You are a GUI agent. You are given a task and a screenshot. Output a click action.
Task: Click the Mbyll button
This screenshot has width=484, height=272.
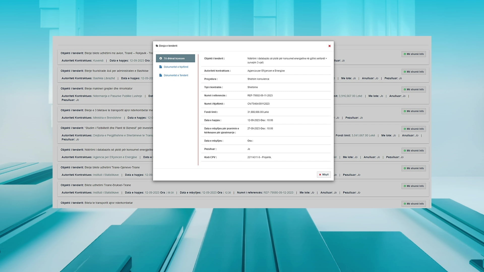point(324,175)
